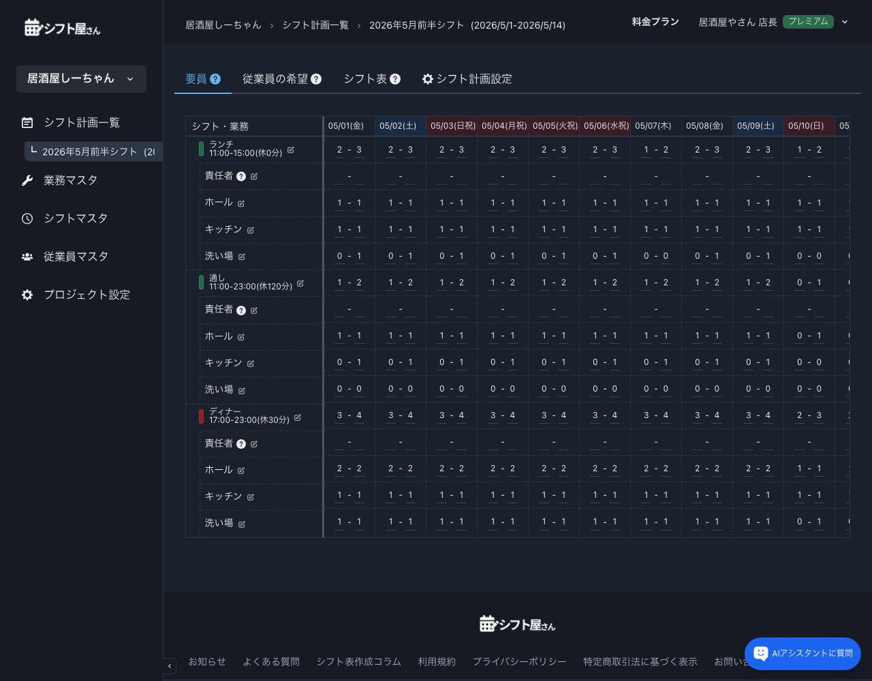Open 従業員マスタ using the people icon
The height and width of the screenshot is (681, 872).
(27, 257)
